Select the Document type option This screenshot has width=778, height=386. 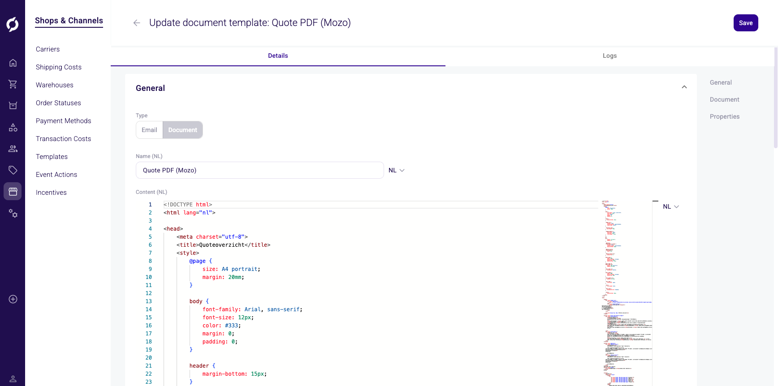182,130
